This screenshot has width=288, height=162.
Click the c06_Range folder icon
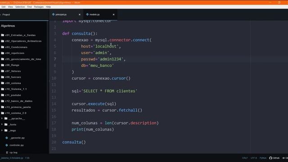(x=3, y=65)
